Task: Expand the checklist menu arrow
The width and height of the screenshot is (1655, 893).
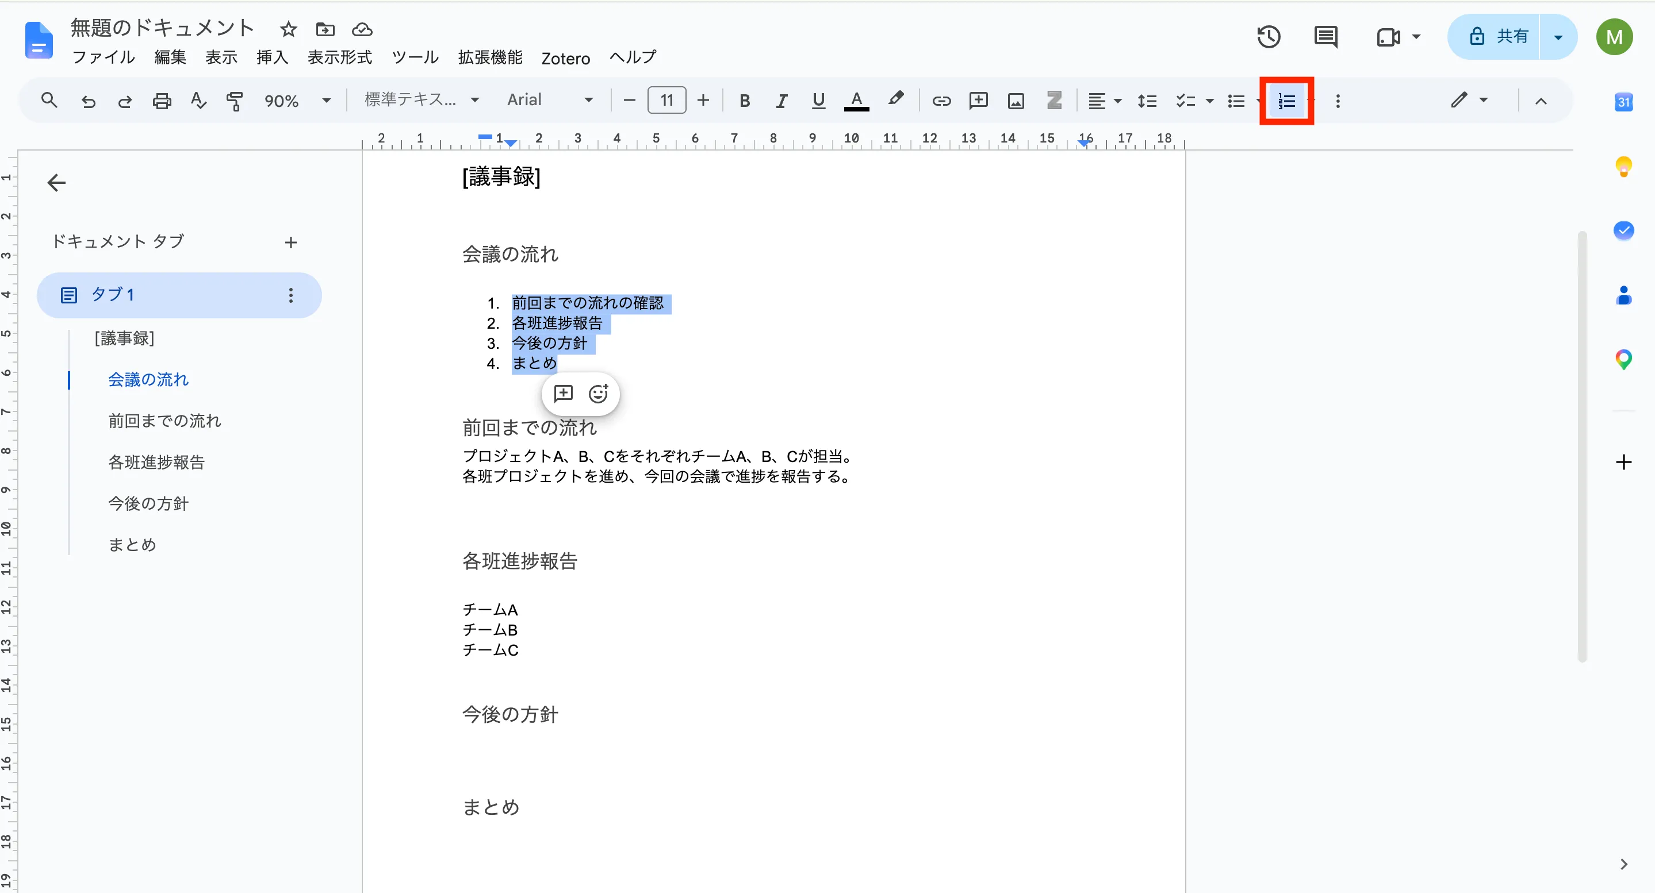Action: [1210, 101]
